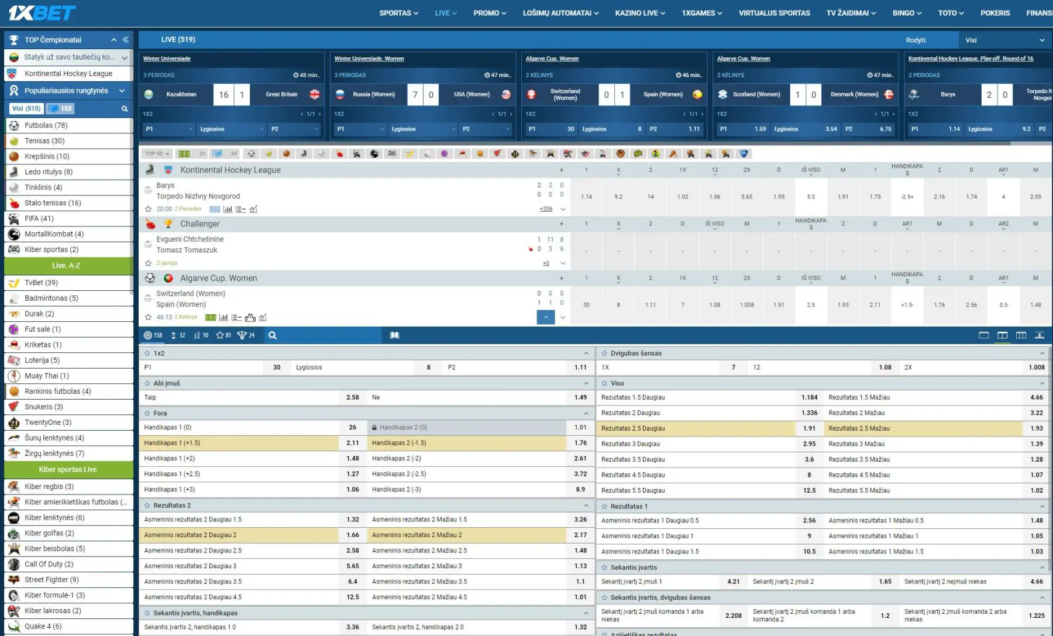Switch to single-column market layout

pyautogui.click(x=984, y=335)
